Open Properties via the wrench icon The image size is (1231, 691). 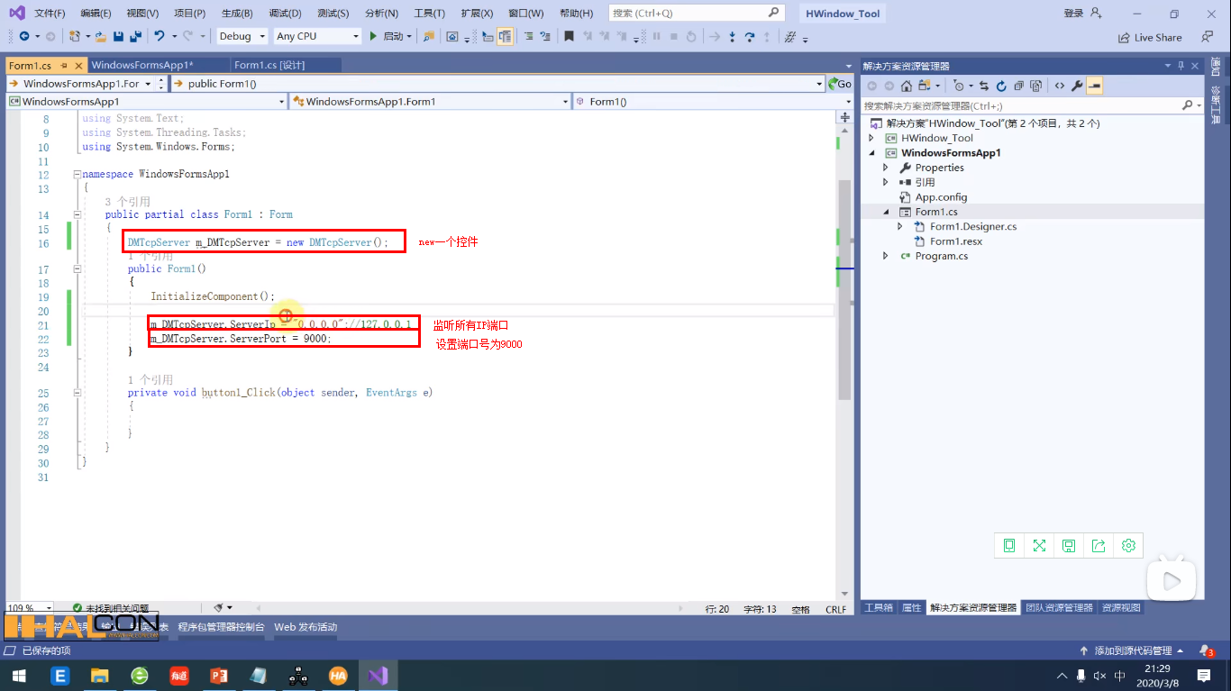tap(1077, 86)
